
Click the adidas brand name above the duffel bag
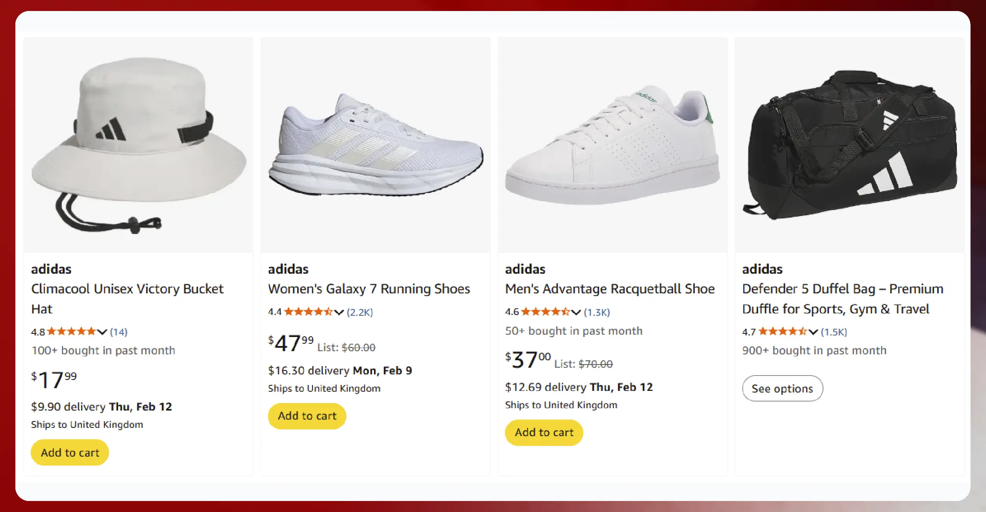pyautogui.click(x=762, y=269)
